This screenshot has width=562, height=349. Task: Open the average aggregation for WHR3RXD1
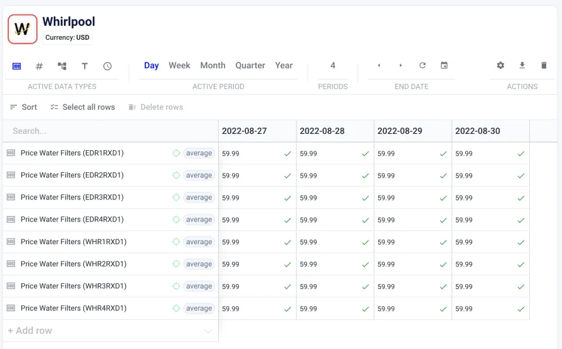[x=199, y=287]
